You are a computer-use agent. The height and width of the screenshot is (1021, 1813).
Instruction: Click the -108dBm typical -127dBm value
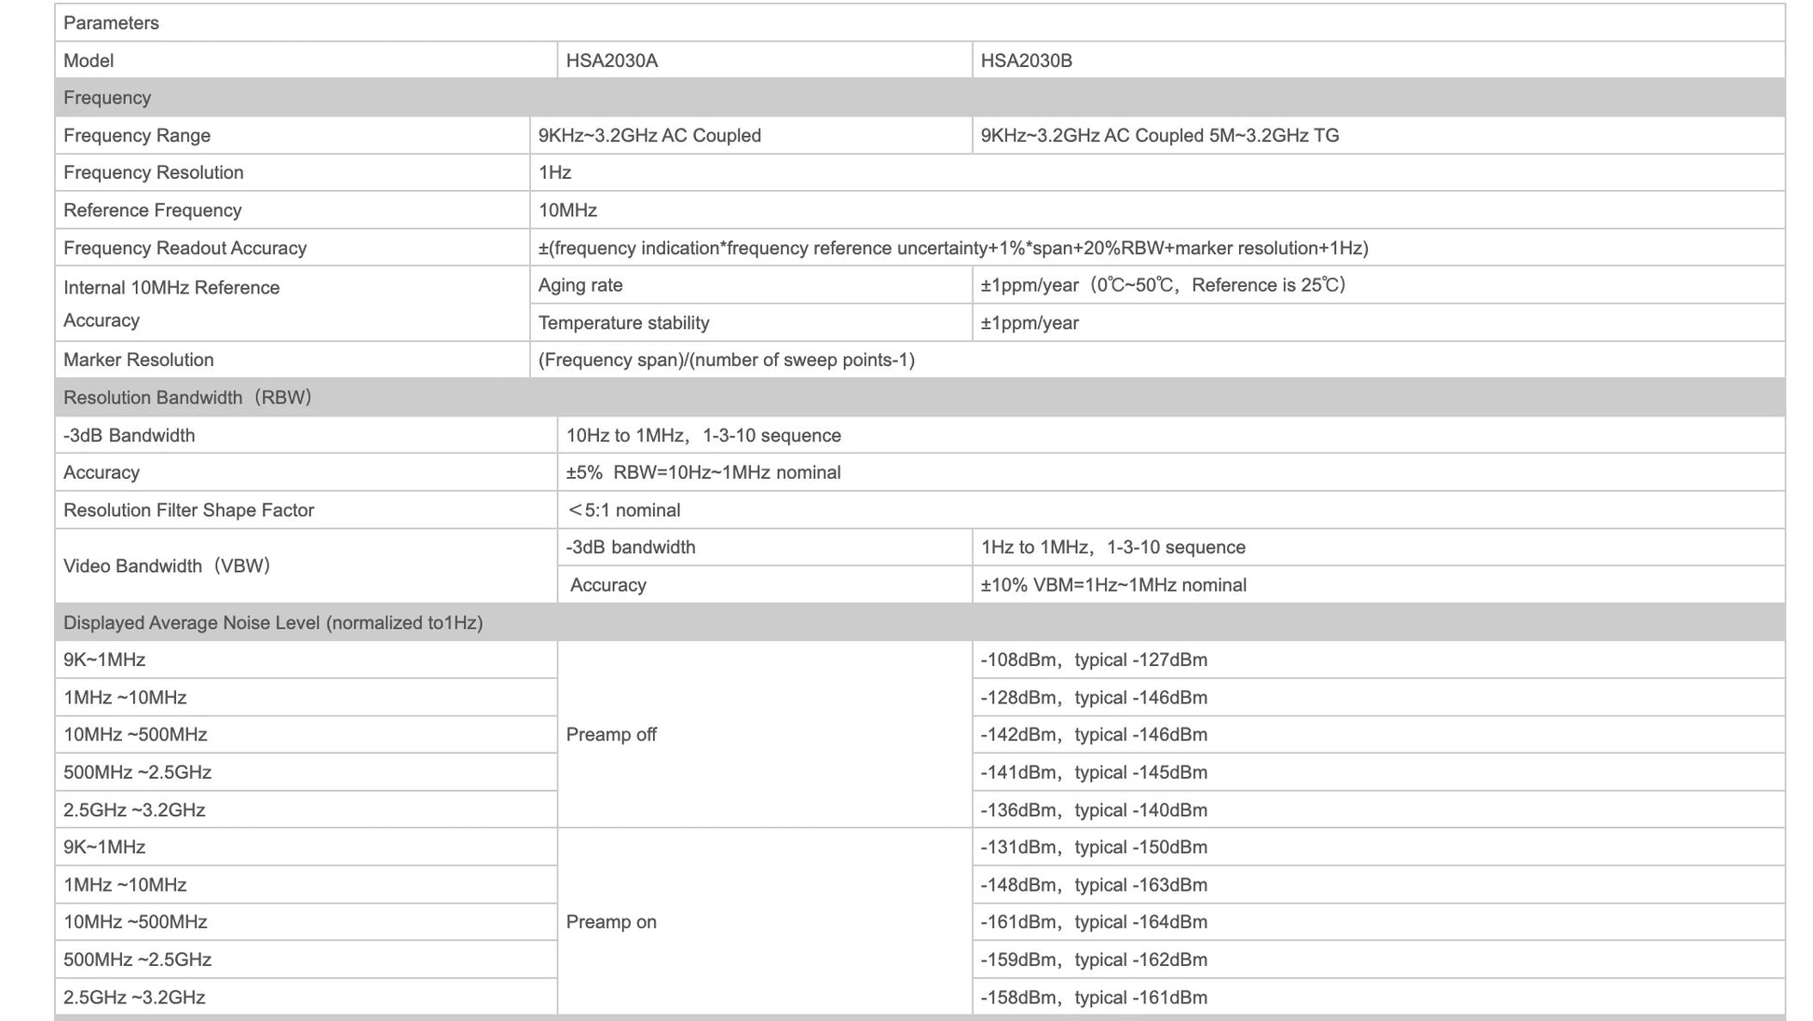click(x=1093, y=660)
